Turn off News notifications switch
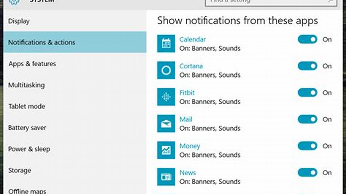The image size is (346, 194). click(308, 173)
